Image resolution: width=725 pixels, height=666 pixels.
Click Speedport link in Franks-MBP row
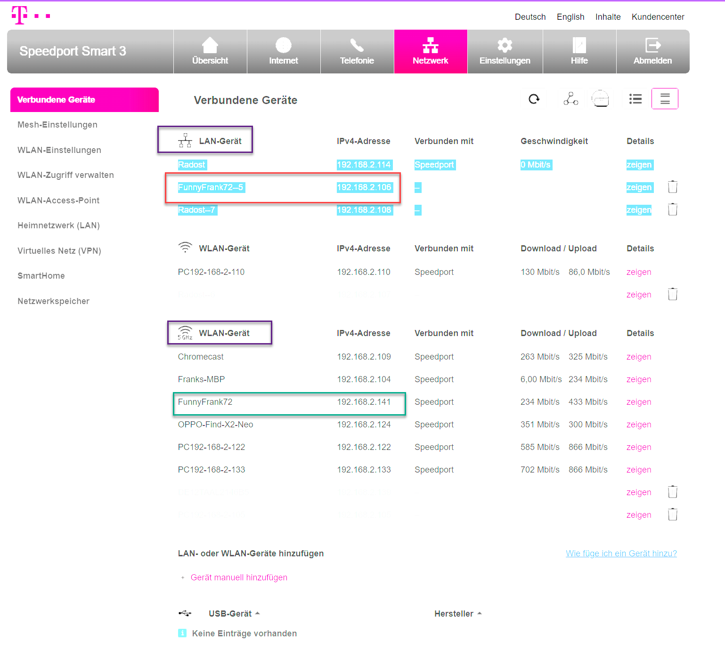pos(434,379)
